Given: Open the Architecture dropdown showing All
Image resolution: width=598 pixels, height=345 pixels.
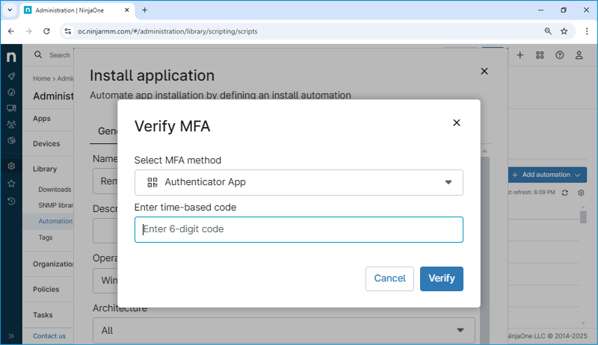Looking at the screenshot, I should coord(283,329).
